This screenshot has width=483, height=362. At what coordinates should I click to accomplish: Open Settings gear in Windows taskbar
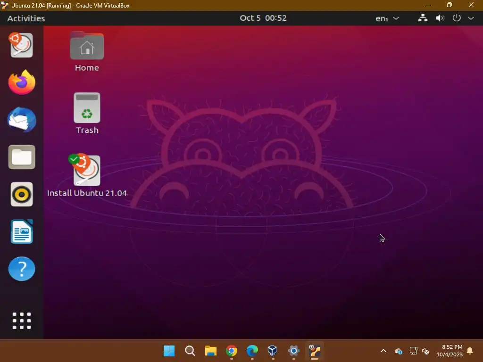point(293,351)
